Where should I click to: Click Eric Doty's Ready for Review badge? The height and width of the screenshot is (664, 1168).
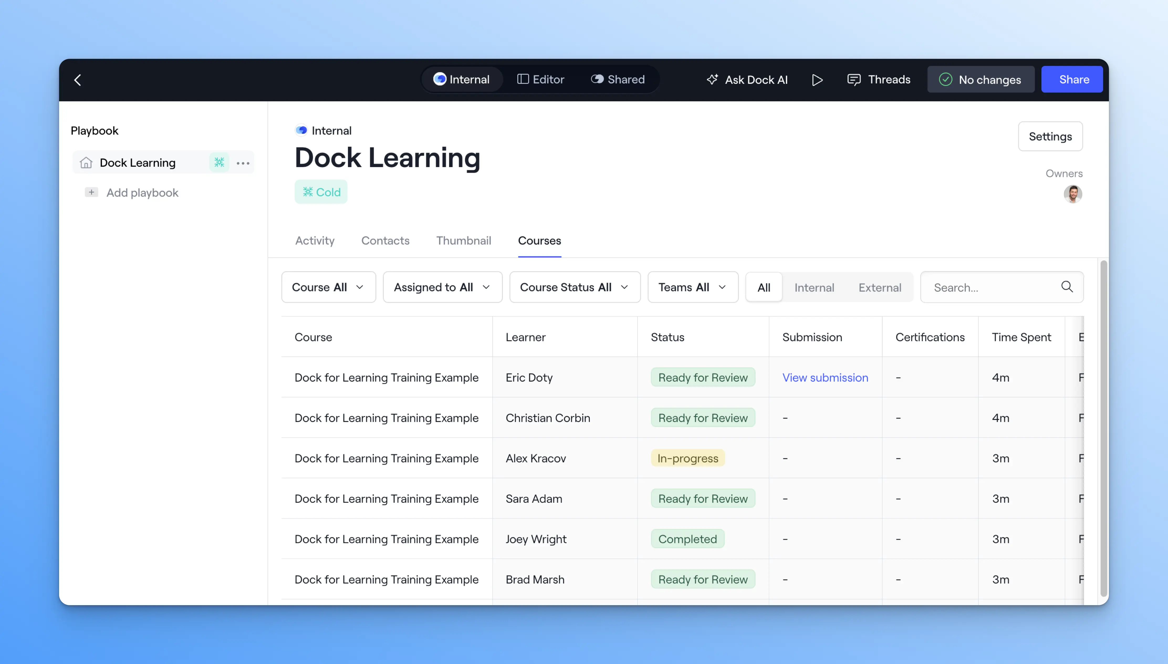703,377
